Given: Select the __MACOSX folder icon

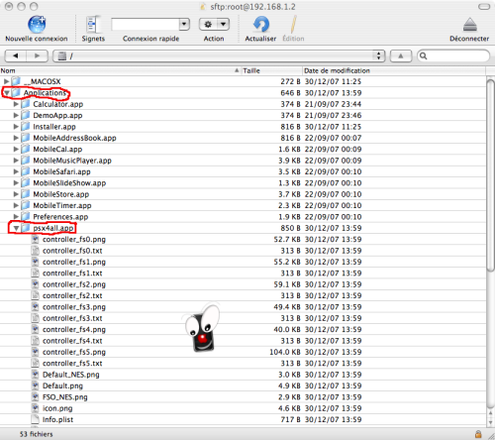Looking at the screenshot, I should click(x=16, y=81).
